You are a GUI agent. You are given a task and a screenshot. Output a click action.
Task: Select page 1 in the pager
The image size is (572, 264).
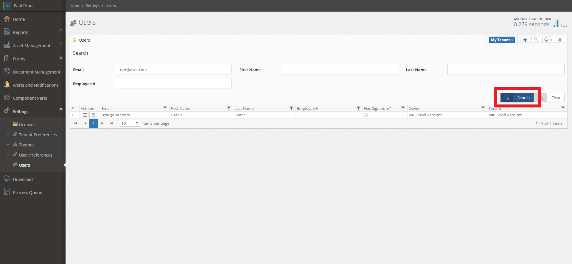pos(94,123)
